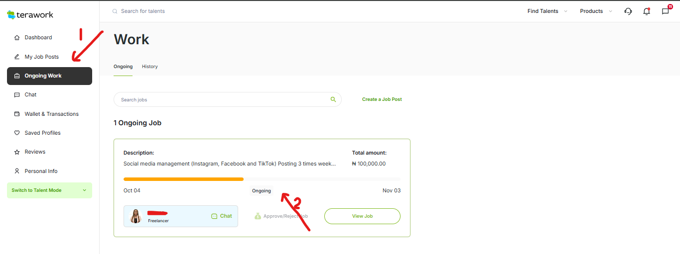The height and width of the screenshot is (254, 680).
Task: Open Switch to Talent Mode dropdown
Action: [49, 190]
